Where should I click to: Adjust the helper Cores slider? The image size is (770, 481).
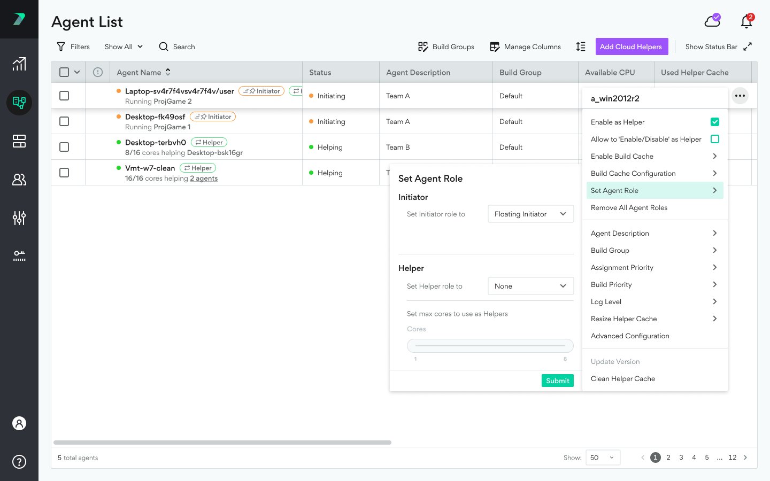click(x=490, y=346)
